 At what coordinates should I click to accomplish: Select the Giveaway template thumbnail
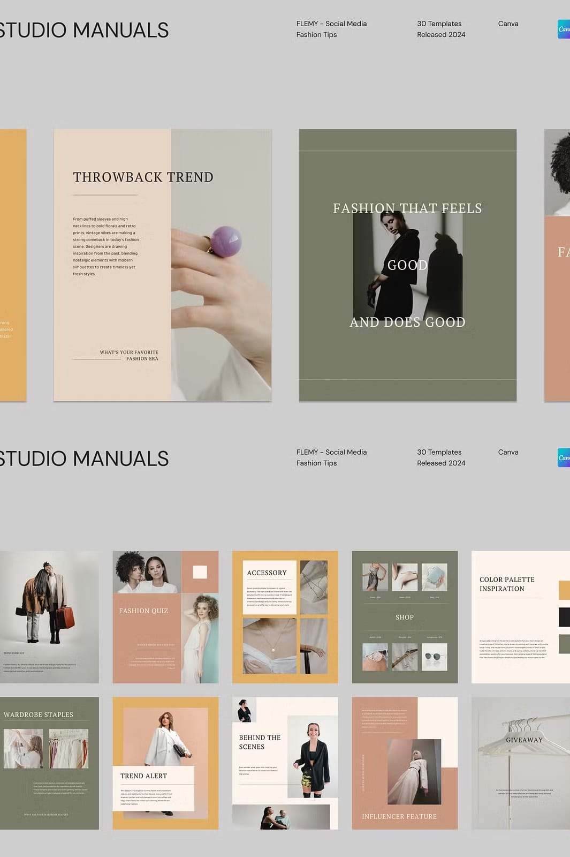tap(521, 763)
